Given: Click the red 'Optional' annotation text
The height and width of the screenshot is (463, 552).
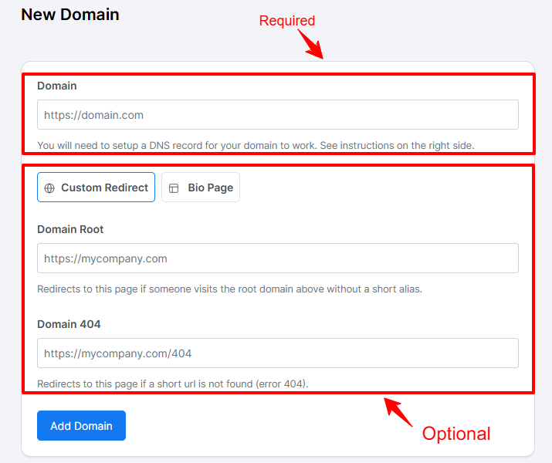Looking at the screenshot, I should [x=455, y=434].
